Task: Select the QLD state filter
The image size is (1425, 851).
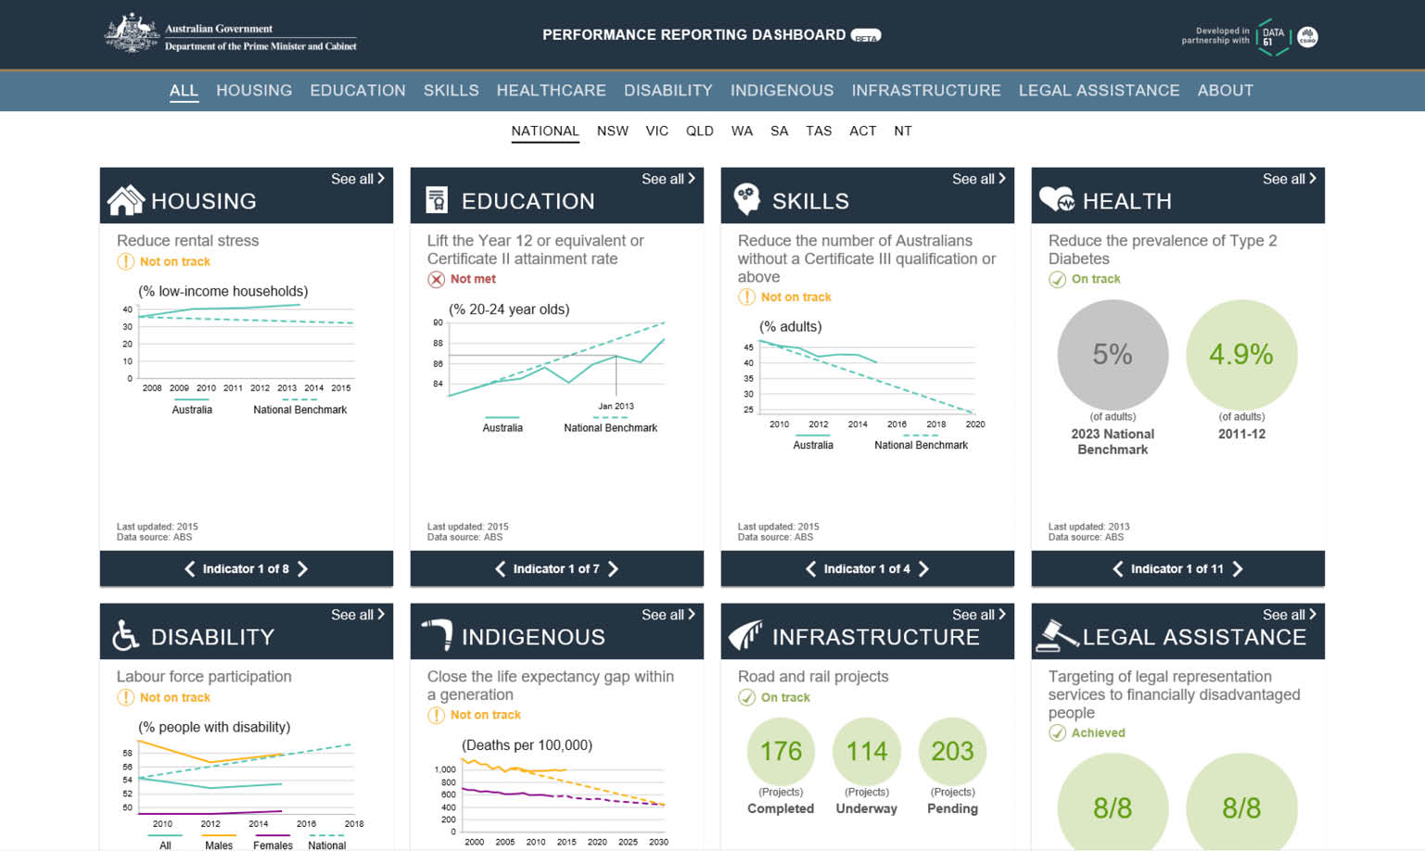Action: pyautogui.click(x=699, y=132)
